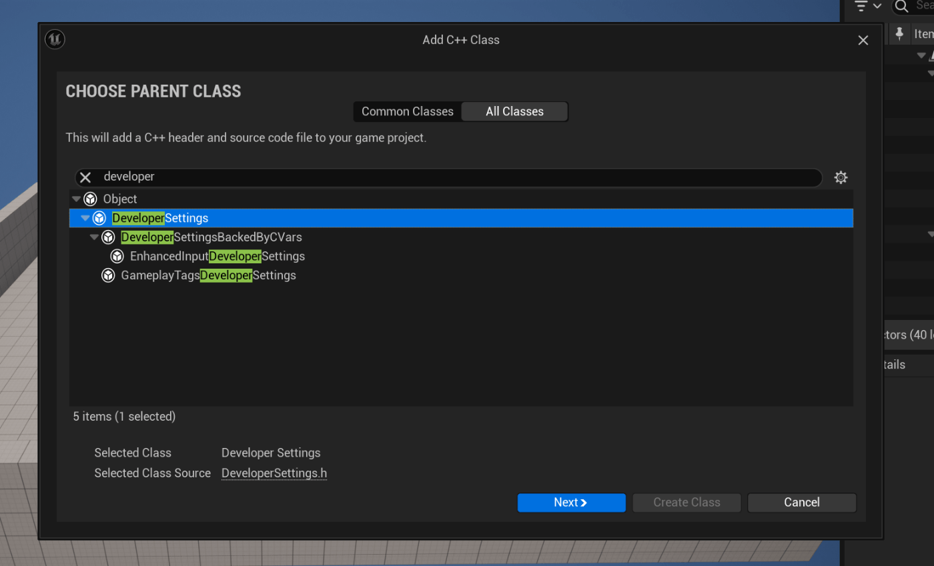
Task: Switch to All Classes tab
Action: coord(514,111)
